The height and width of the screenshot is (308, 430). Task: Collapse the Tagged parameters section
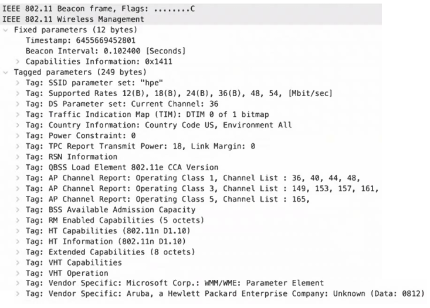6,72
